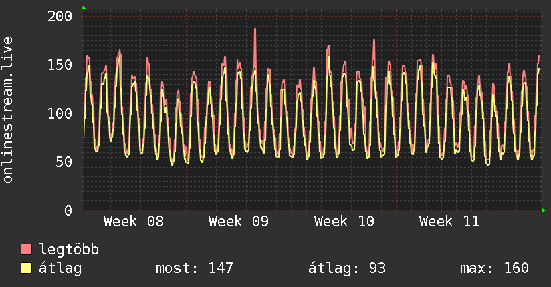Click the tallest red spike in the graph
The height and width of the screenshot is (287, 551).
[x=255, y=30]
